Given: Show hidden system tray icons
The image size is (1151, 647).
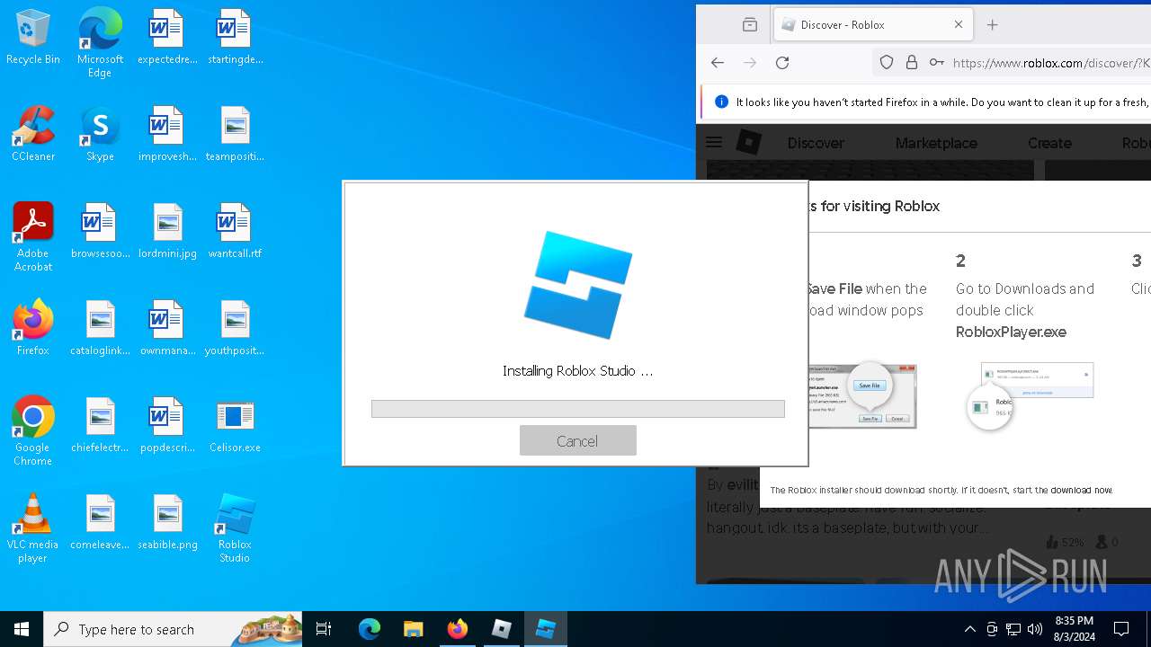Looking at the screenshot, I should tap(969, 629).
